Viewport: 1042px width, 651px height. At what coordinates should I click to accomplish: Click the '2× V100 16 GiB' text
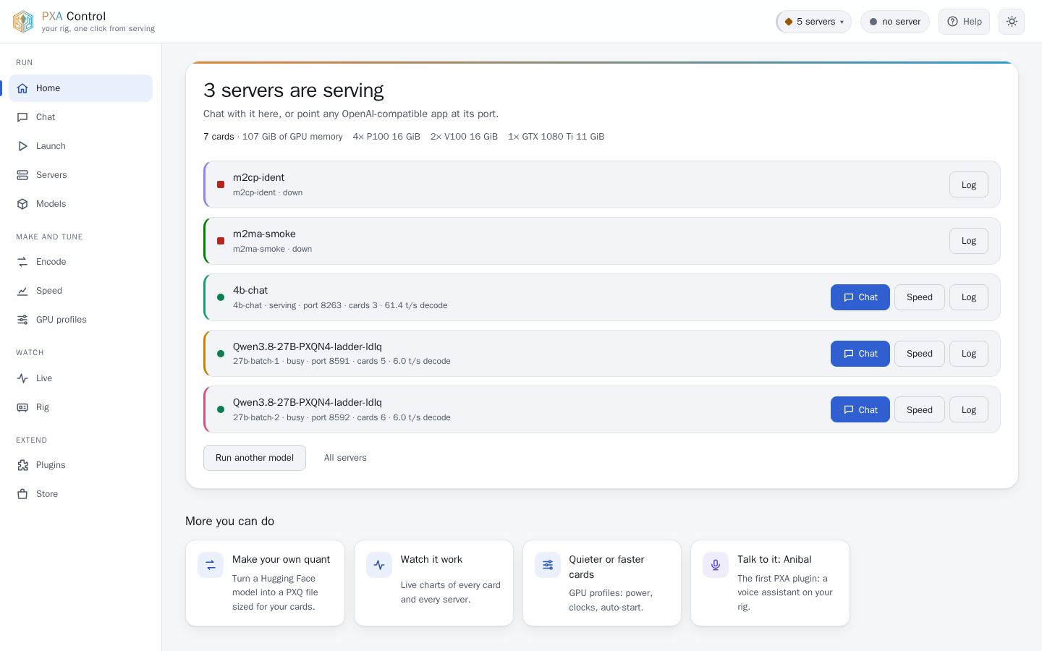[x=464, y=137]
